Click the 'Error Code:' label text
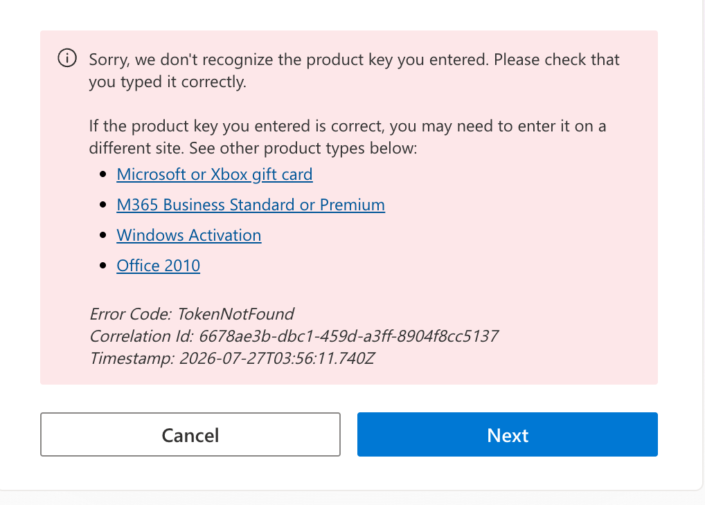 [130, 314]
